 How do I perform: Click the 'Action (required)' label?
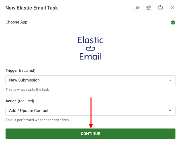20,101
